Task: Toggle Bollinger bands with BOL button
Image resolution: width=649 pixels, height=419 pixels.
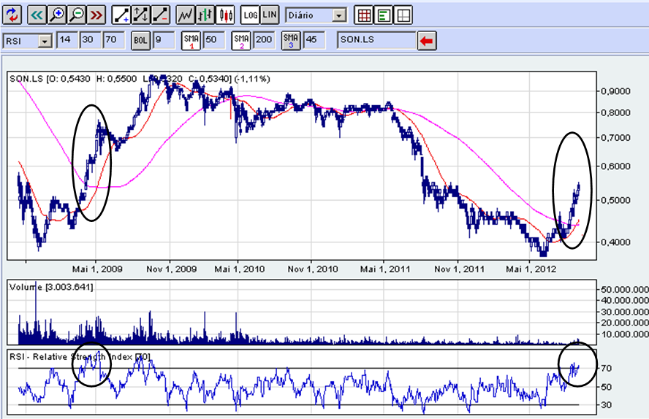Action: pos(140,40)
